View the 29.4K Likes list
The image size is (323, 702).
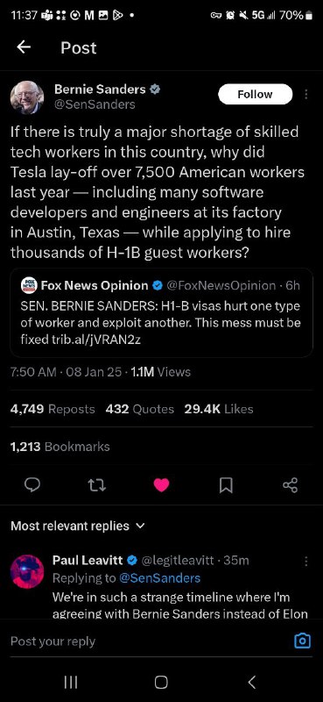(x=219, y=409)
